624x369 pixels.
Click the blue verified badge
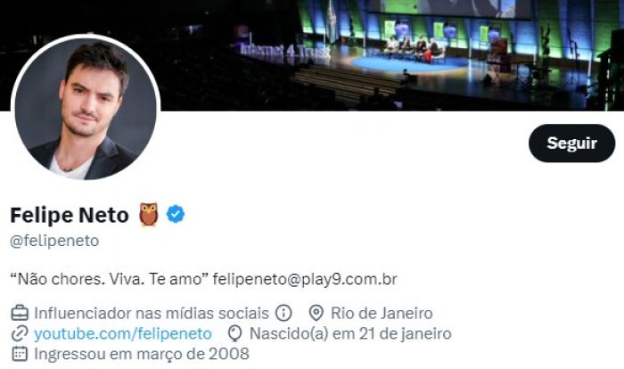[x=176, y=214]
